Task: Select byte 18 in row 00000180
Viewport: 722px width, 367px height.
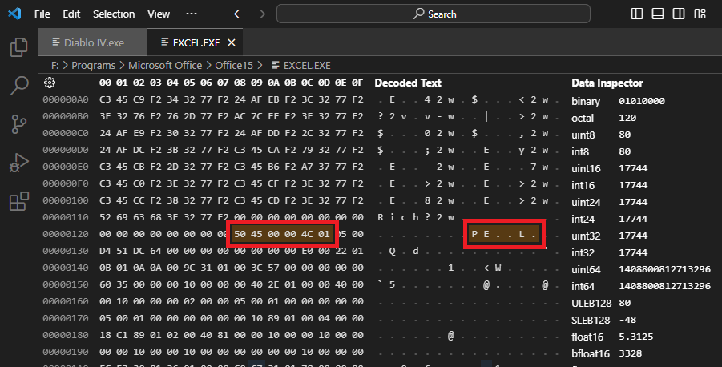Action: (105, 335)
